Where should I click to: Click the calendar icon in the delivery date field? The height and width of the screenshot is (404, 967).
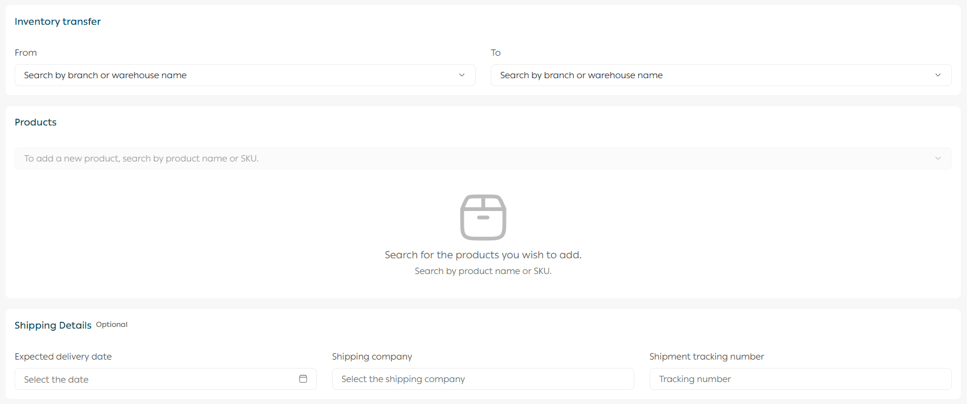coord(303,379)
